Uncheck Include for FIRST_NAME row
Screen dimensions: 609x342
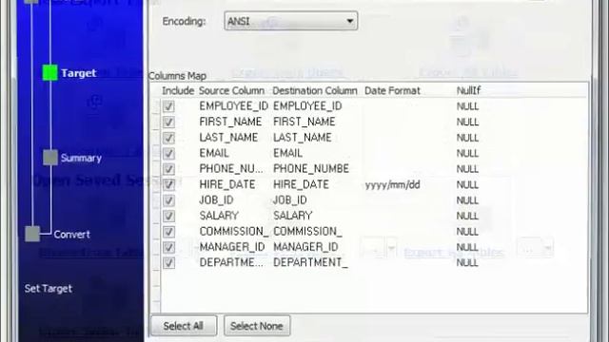click(168, 122)
